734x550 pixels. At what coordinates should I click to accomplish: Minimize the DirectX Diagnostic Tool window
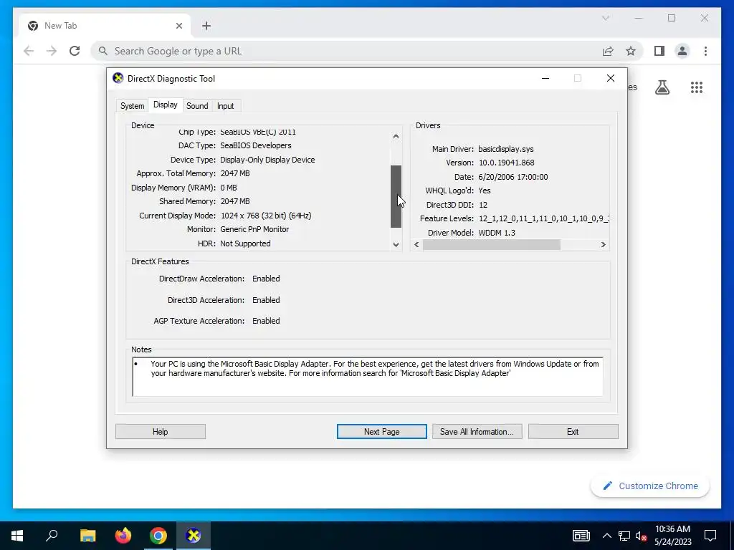tap(545, 78)
